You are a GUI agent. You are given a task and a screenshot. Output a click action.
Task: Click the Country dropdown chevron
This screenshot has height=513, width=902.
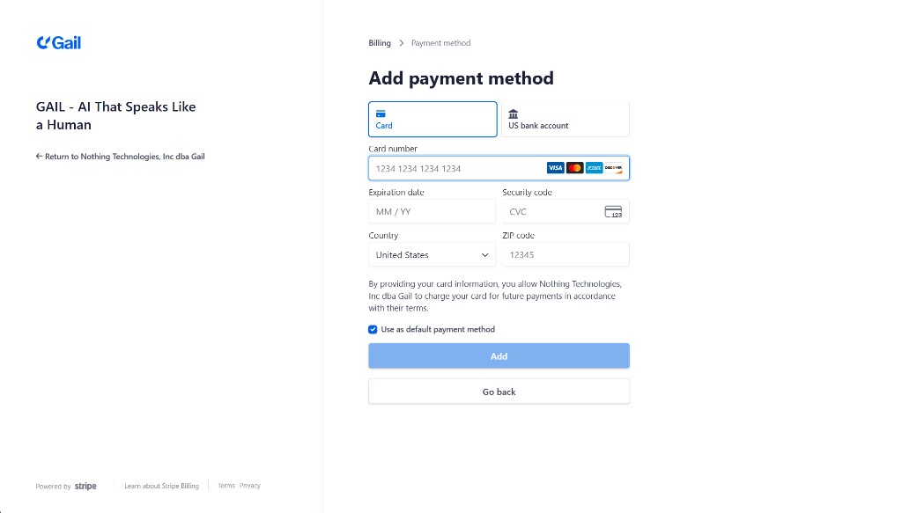[x=486, y=254]
